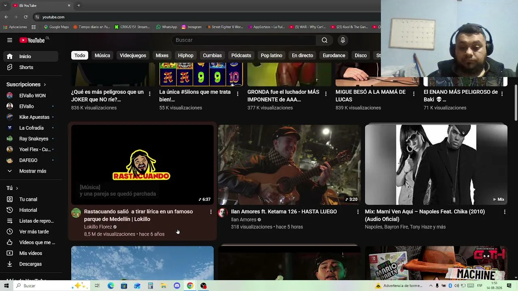Select the Cumbias filter chip
The width and height of the screenshot is (518, 291).
[212, 55]
